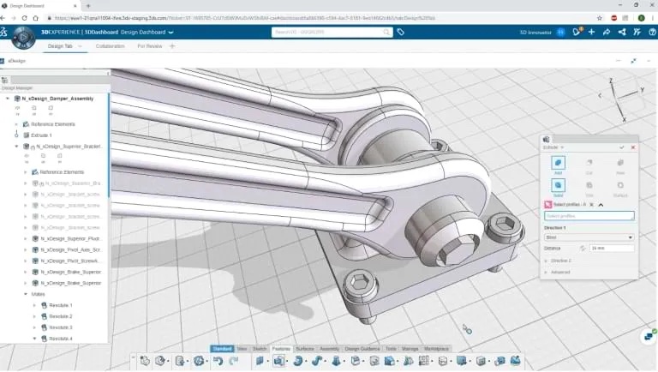Click the Redo icon in bottom toolbar
The width and height of the screenshot is (658, 372).
pyautogui.click(x=233, y=361)
